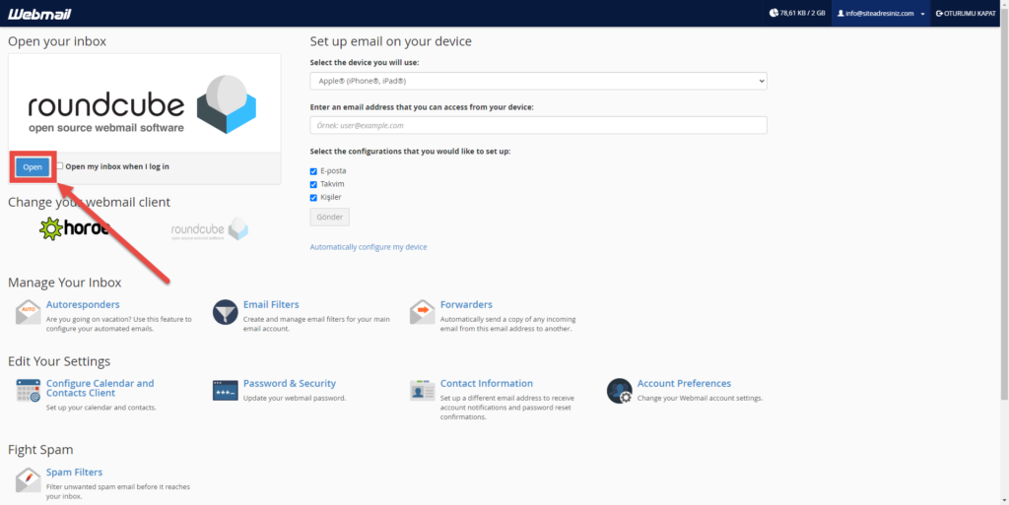The height and width of the screenshot is (505, 1009).
Task: Uncheck the Kişiler configuration checkbox
Action: coord(314,197)
